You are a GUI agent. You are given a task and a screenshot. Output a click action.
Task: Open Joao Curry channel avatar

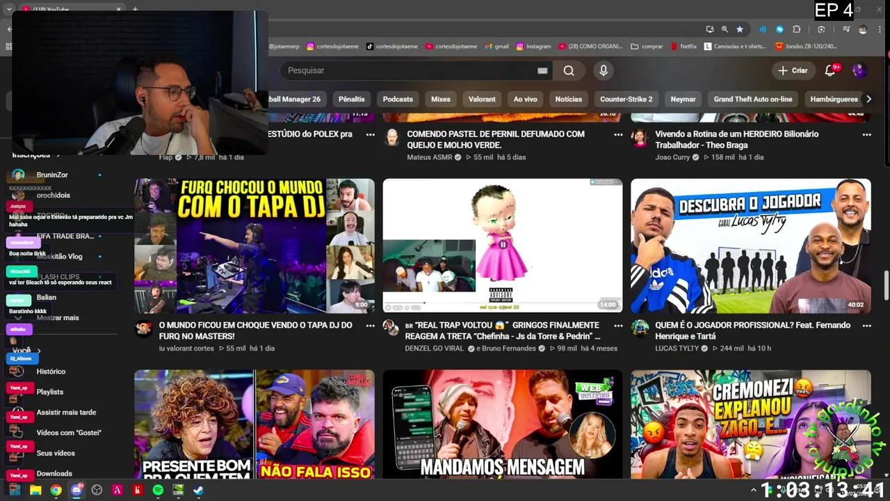639,137
